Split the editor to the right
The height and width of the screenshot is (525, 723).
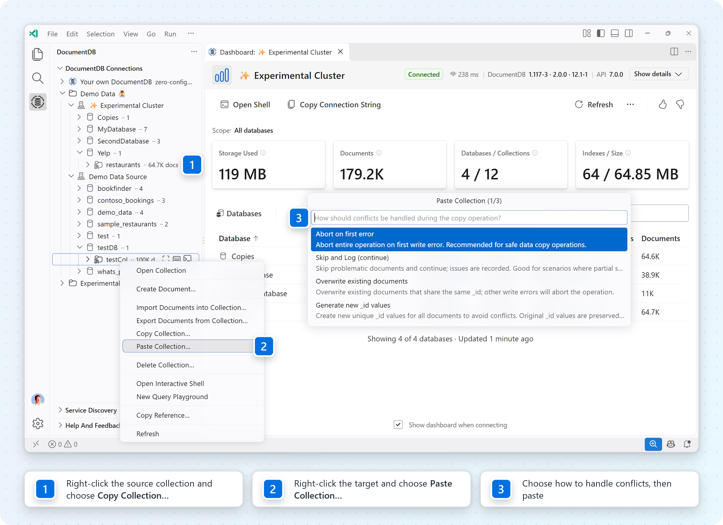point(674,52)
